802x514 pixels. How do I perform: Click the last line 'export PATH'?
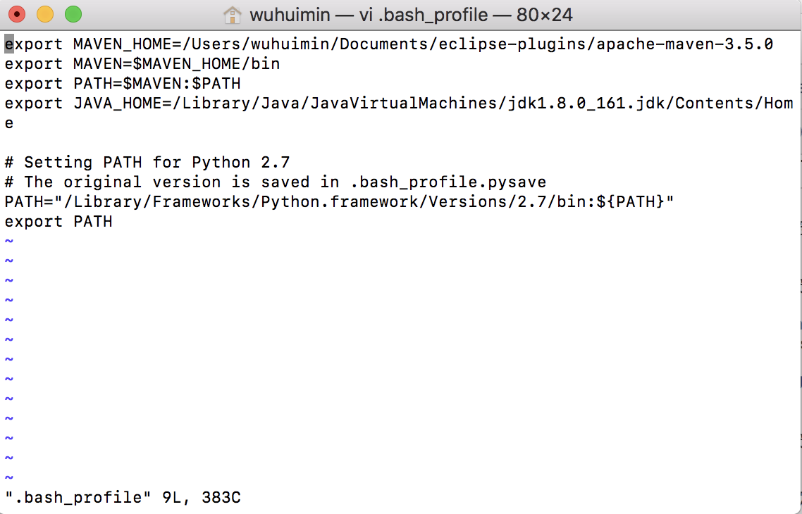(x=58, y=222)
